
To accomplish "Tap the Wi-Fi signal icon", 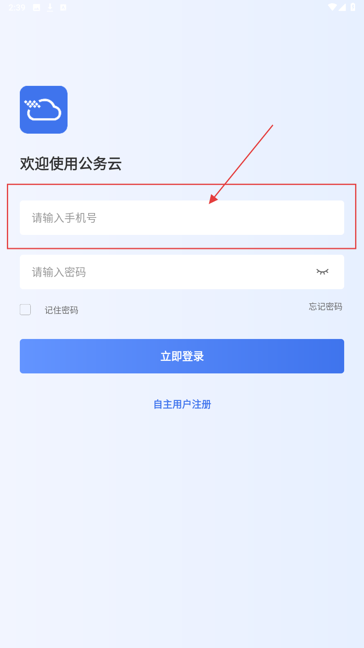I will coord(332,7).
